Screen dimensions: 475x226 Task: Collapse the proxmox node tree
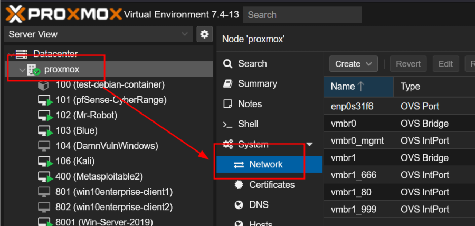22,69
